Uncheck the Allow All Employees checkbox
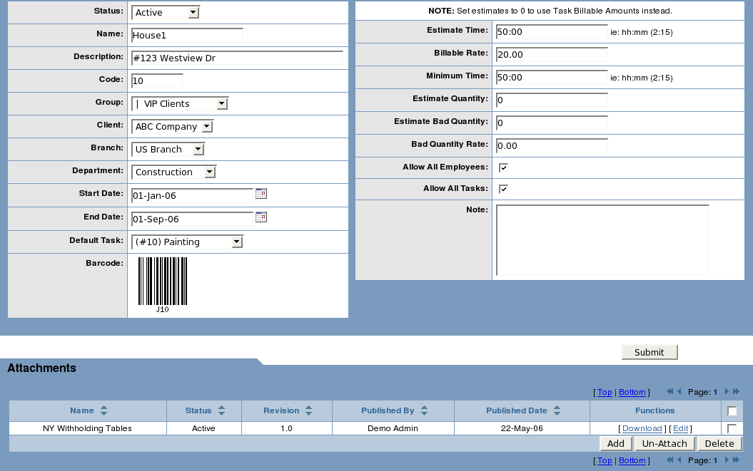 503,167
